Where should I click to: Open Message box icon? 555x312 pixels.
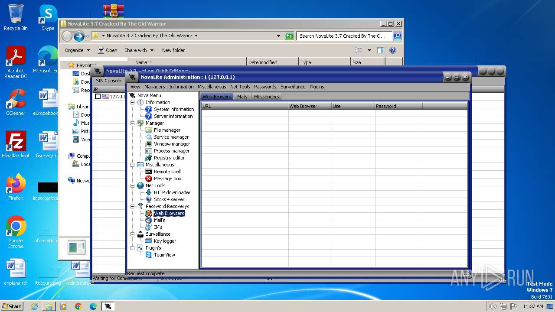[149, 179]
